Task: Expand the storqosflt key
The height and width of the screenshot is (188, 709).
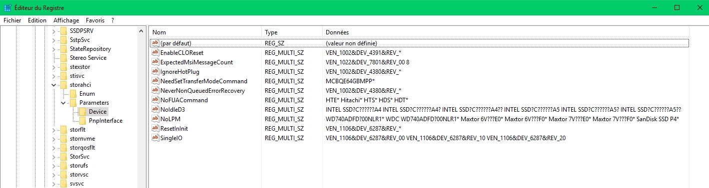Action: [x=53, y=148]
